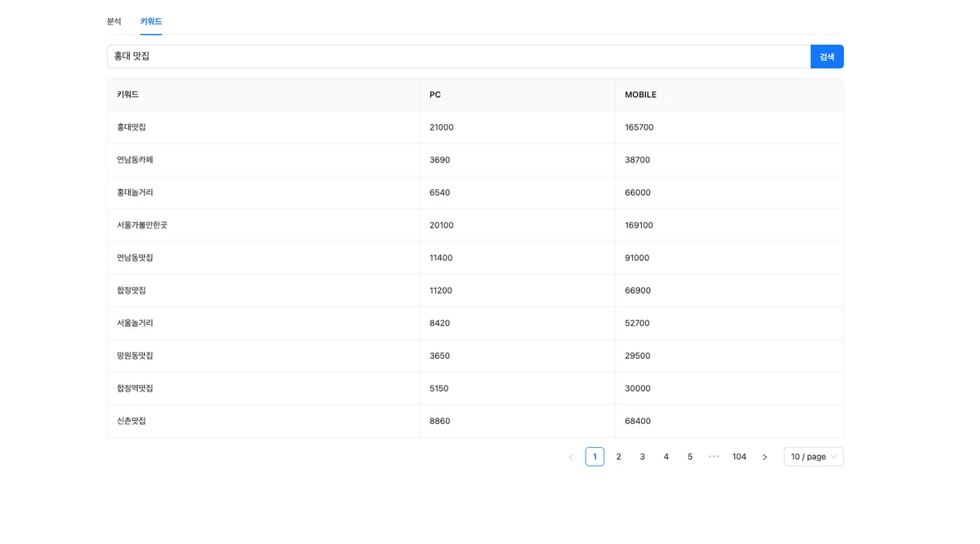Jump to page 5
The image size is (980, 544).
pos(690,457)
